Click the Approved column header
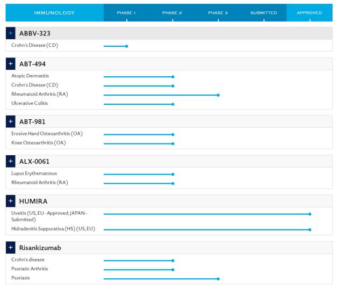 pyautogui.click(x=310, y=12)
